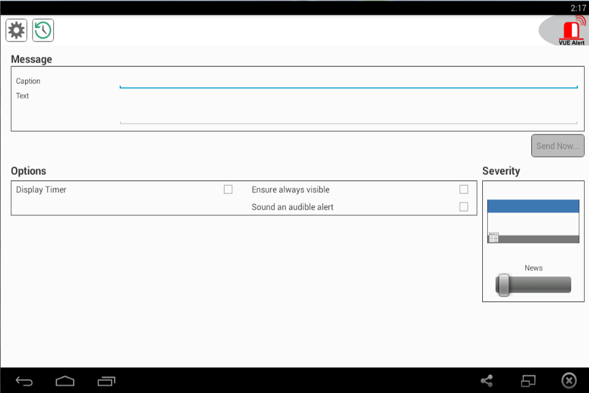Viewport: 589px width, 393px height.
Task: Click the Caption label
Action: tap(28, 81)
